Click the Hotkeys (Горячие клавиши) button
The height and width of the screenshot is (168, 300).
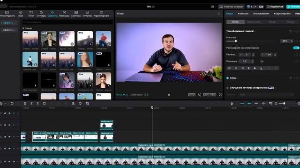point(231,7)
